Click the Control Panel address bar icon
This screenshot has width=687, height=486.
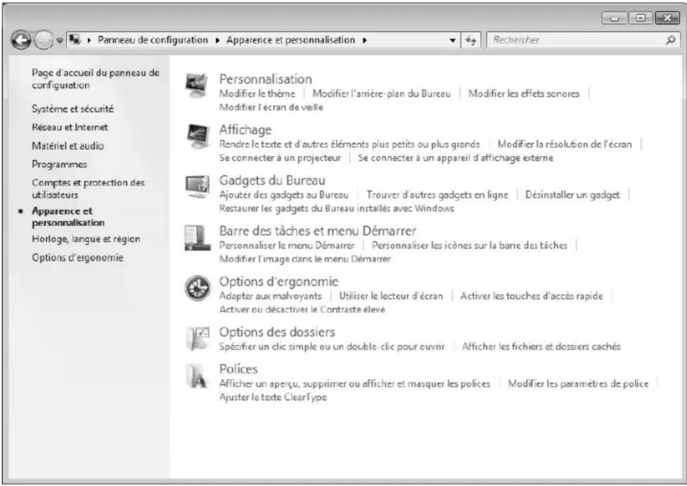coord(76,40)
